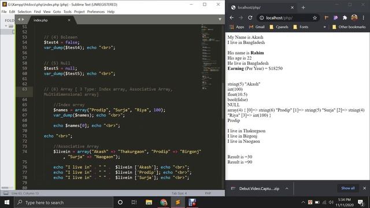Screen dimensions: 370x208
Task: Show hidden system tray icons
Action: tap(303, 202)
